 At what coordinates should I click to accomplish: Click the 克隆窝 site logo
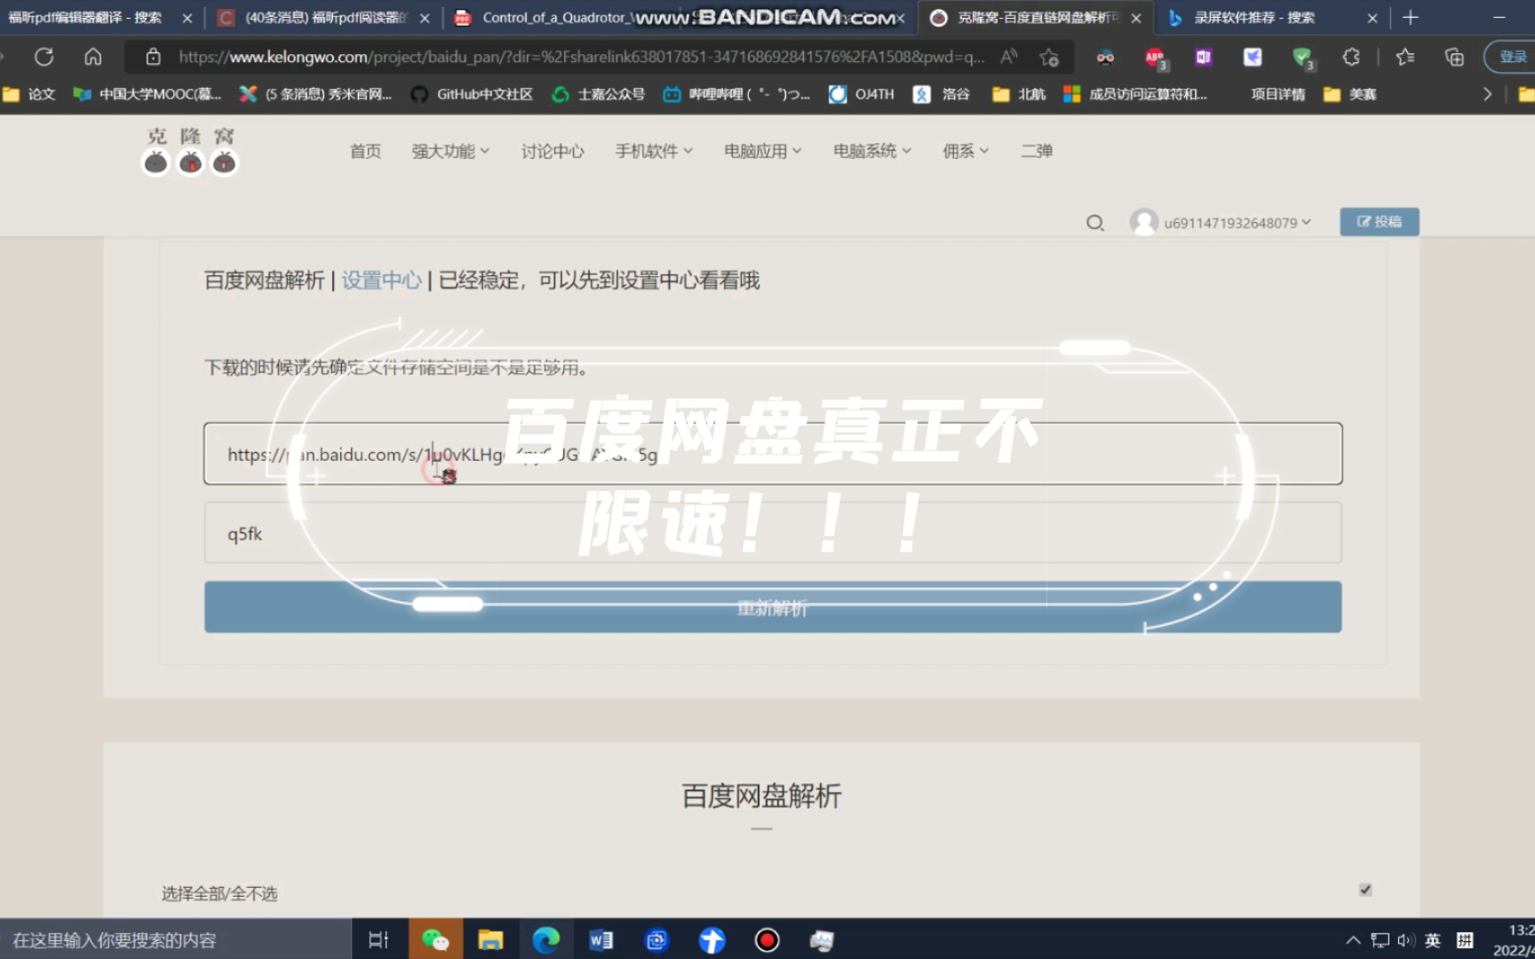190,151
